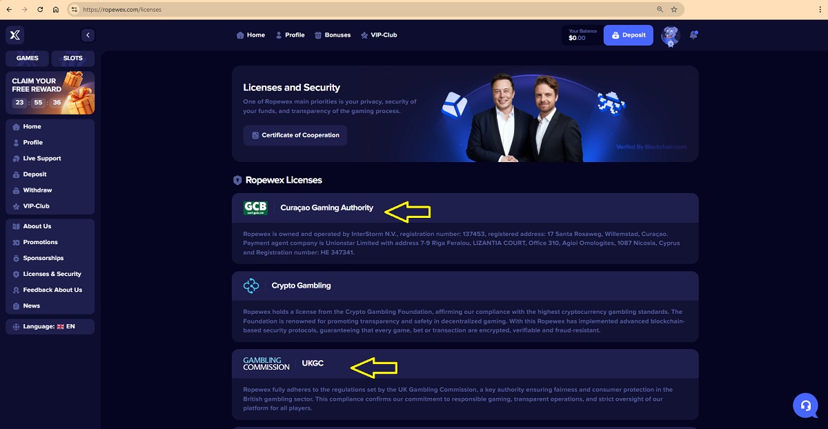The height and width of the screenshot is (429, 828).
Task: Collapse the sidebar with the chevron button
Action: click(x=87, y=35)
